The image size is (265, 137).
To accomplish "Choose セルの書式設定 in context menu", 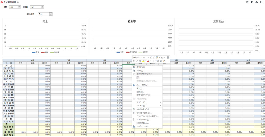I will point(144,113).
